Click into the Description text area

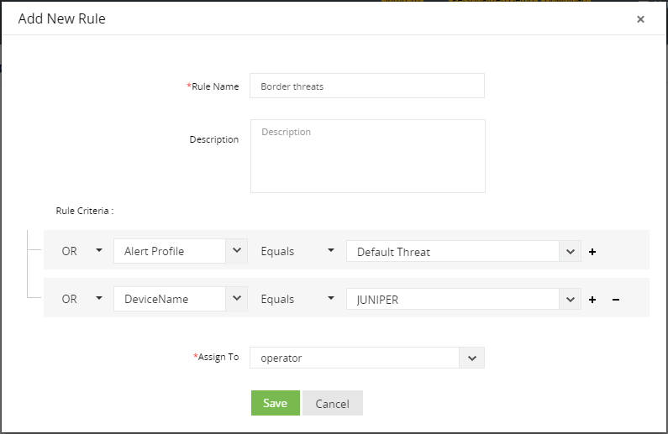(x=368, y=156)
